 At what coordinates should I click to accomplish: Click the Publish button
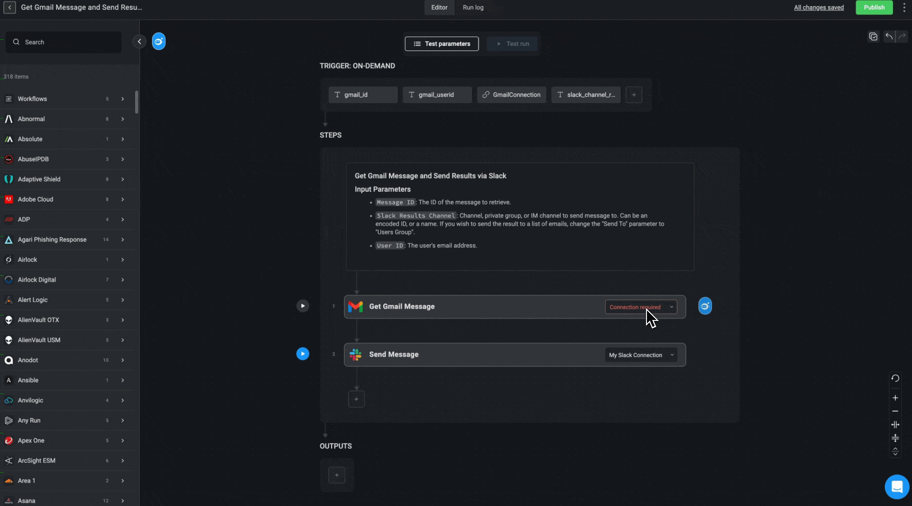click(874, 7)
